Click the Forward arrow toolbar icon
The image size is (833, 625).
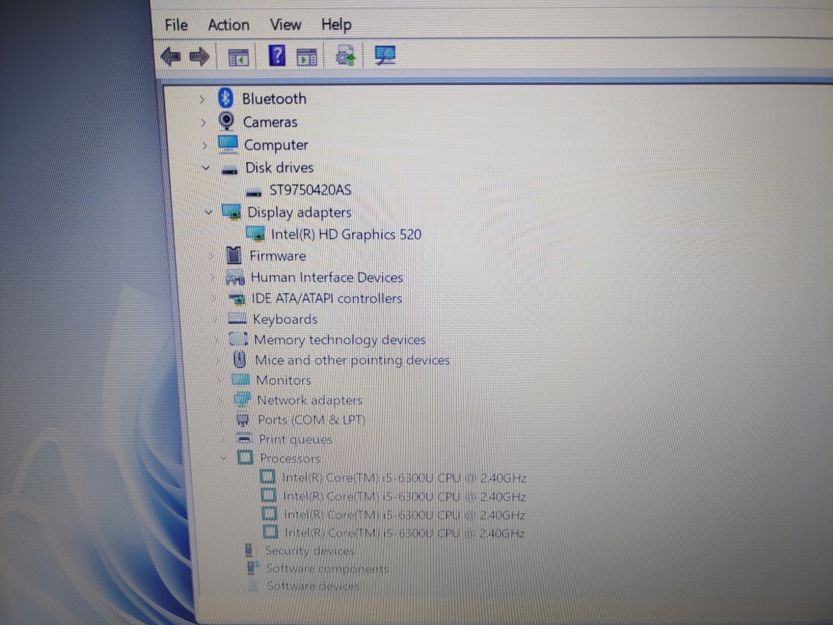pos(200,57)
